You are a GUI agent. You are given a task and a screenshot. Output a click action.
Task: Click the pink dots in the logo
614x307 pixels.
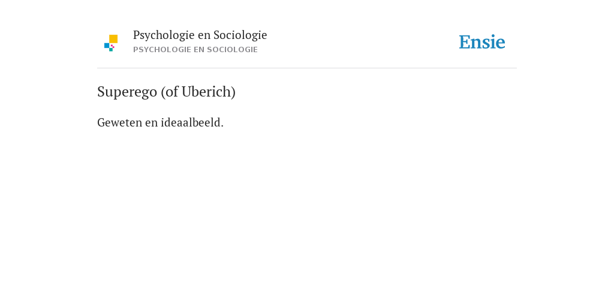pos(112,46)
